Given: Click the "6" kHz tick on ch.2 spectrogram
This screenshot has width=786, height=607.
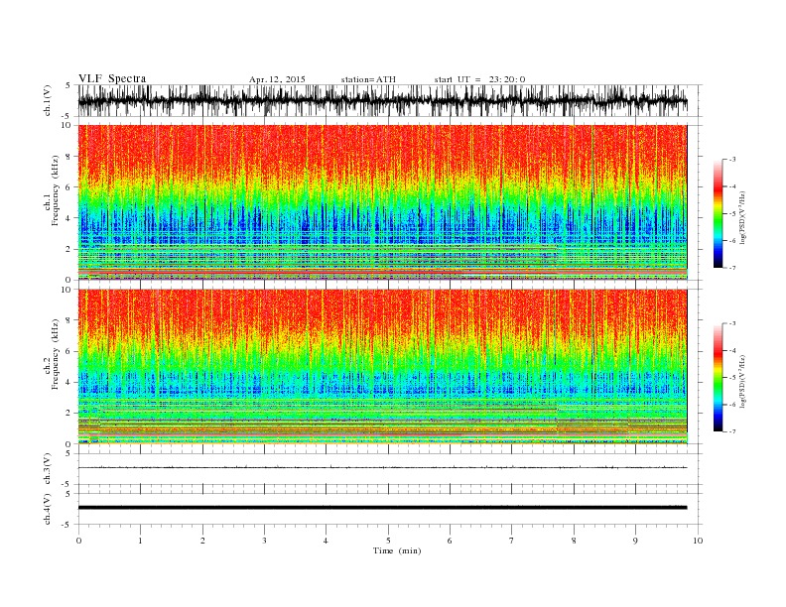Looking at the screenshot, I should coord(69,351).
